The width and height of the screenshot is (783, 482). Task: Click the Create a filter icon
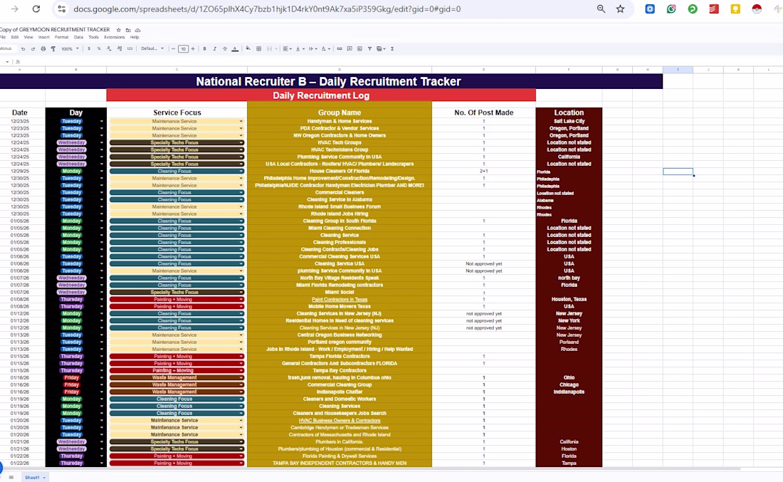[x=369, y=49]
